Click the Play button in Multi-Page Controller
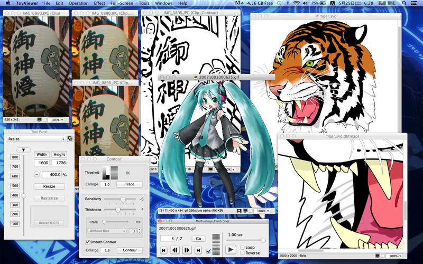 pos(231,249)
